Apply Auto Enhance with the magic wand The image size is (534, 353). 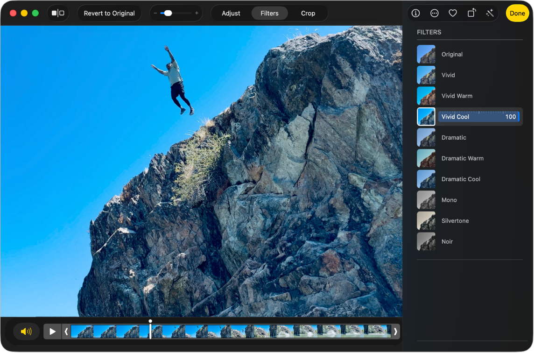pyautogui.click(x=490, y=13)
